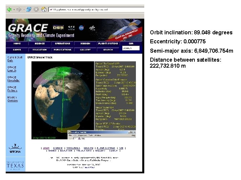The height and width of the screenshot is (180, 241).
Task: Click the CSR logo in the GRACE banner
Action: click(x=58, y=27)
